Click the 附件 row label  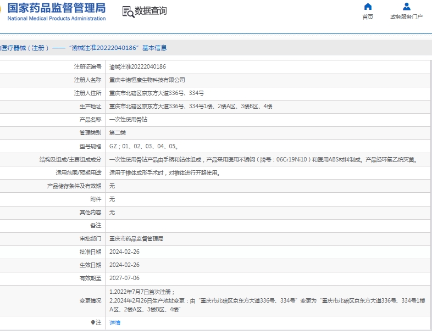(x=96, y=199)
